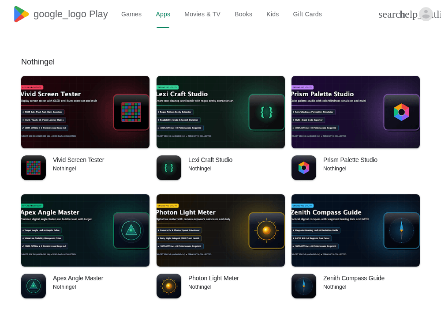Viewport: 441px width, 309px height.
Task: Click the Vivid Screen Tester banner image
Action: pos(85,112)
